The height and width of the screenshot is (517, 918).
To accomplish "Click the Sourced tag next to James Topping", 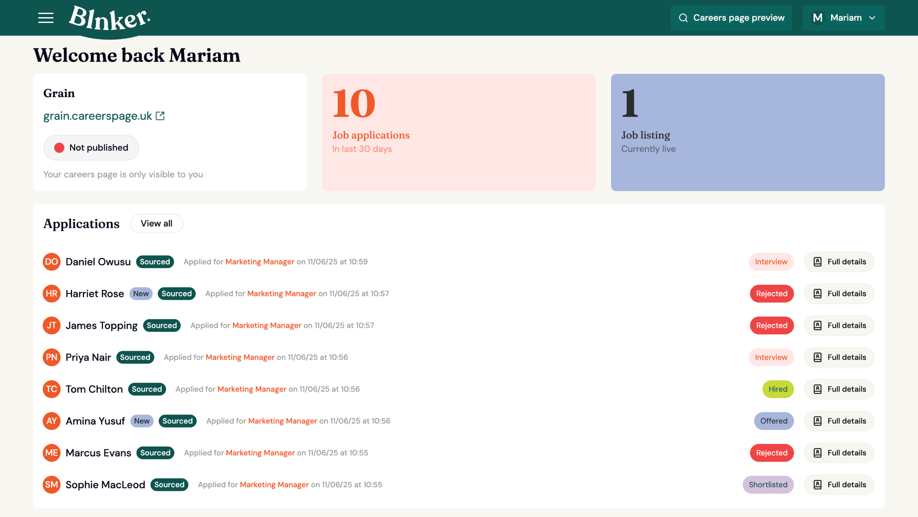I will coord(162,325).
